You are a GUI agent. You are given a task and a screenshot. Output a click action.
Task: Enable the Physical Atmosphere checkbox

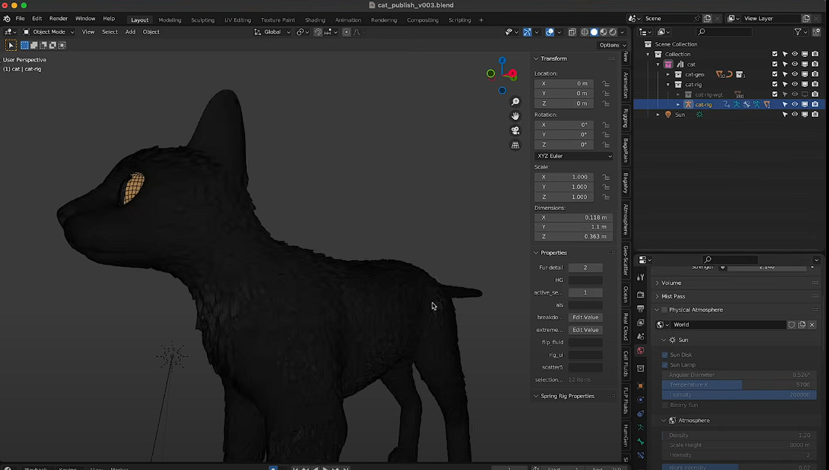[x=665, y=310]
